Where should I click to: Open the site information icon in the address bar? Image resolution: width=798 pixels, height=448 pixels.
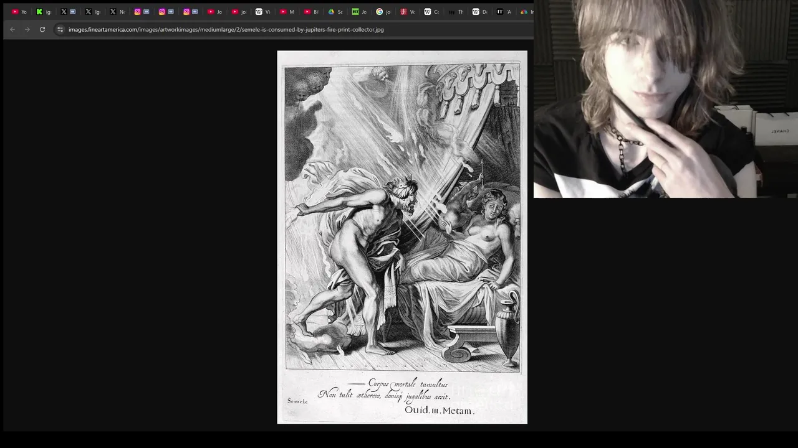click(x=60, y=29)
